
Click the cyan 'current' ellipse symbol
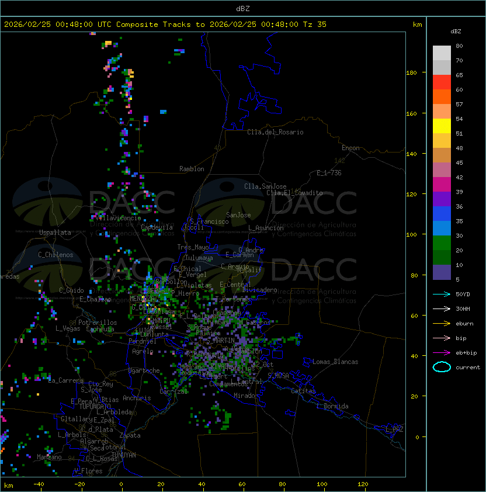click(x=442, y=367)
